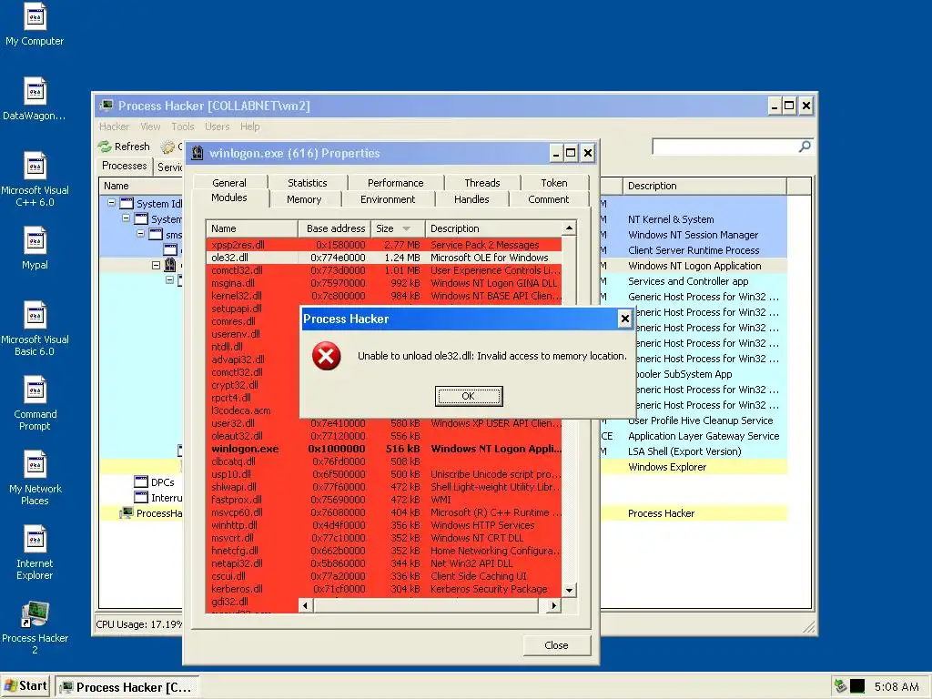Switch to the General tab
The width and height of the screenshot is (932, 699).
pos(229,182)
